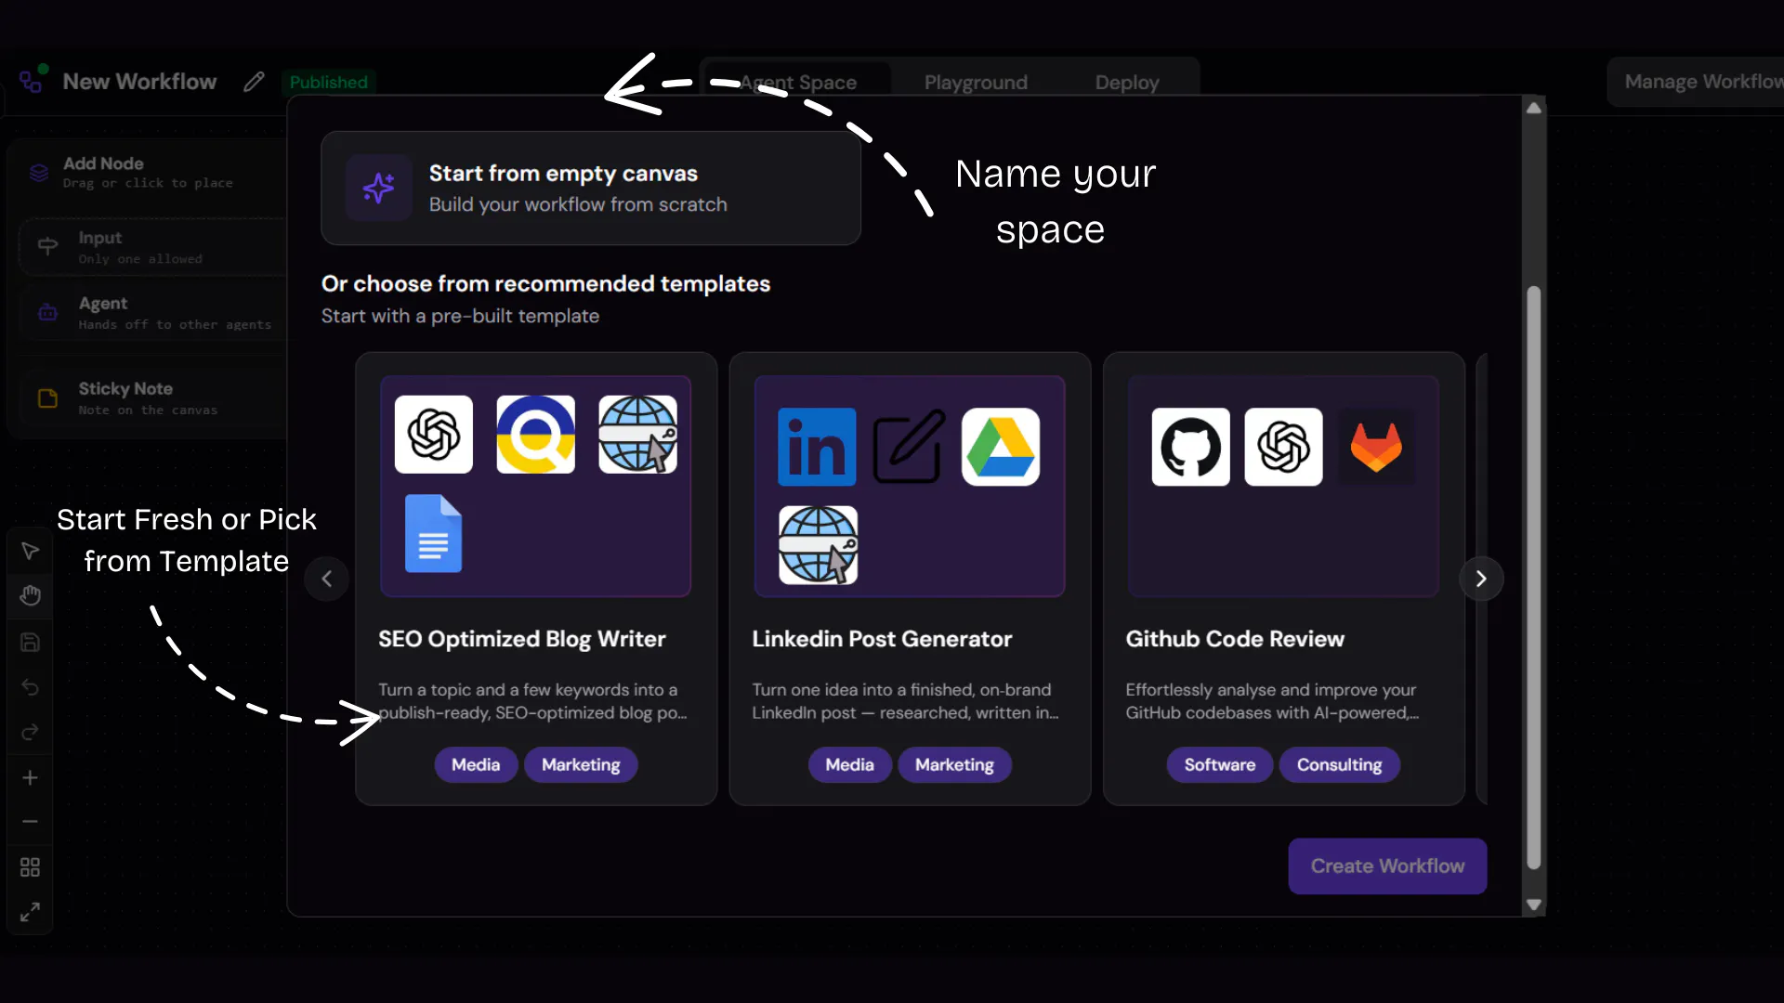Screen dimensions: 1784x1003
Task: Click web browser globe icon in Linkedin card
Action: (x=819, y=545)
